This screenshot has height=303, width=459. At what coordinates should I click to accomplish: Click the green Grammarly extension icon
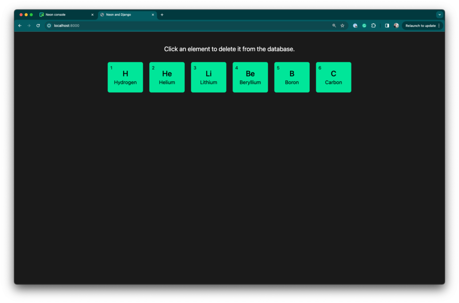point(364,25)
